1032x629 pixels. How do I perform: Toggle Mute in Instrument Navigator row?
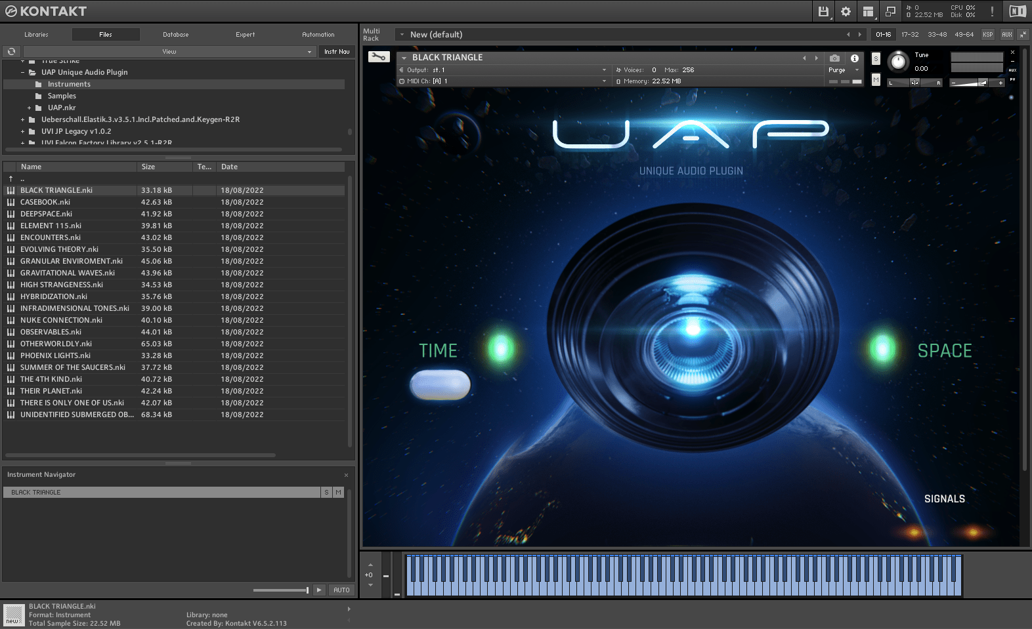[x=338, y=492]
